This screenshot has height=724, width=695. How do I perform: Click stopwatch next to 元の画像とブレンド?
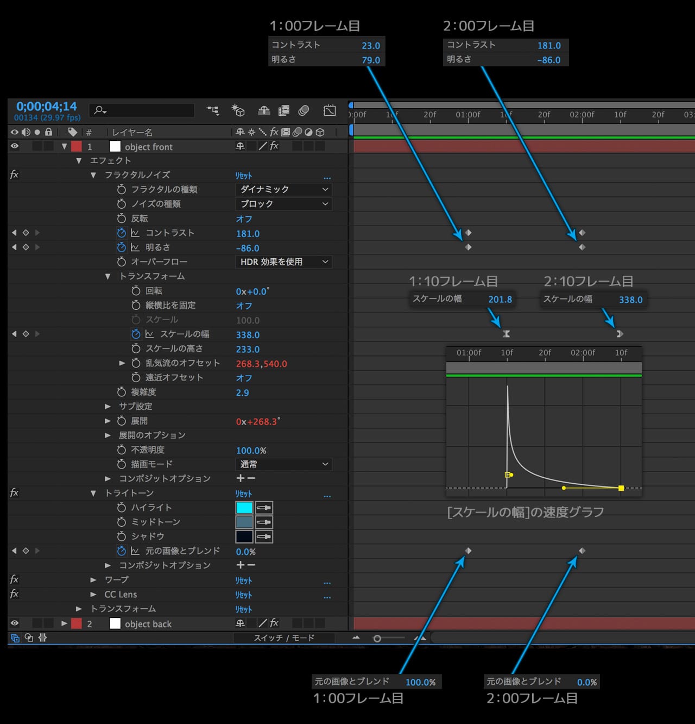[x=121, y=551]
